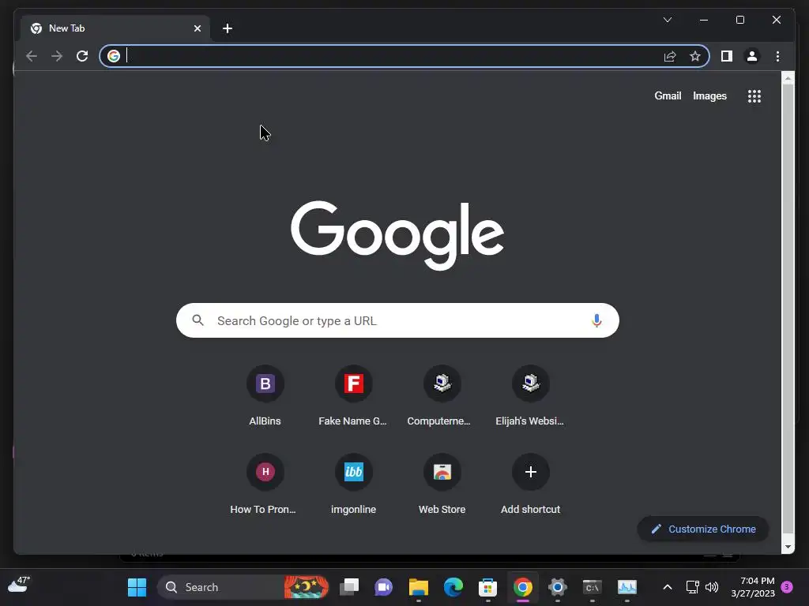Open the weather widget showing 47°
This screenshot has height=606, width=809.
pos(19,585)
